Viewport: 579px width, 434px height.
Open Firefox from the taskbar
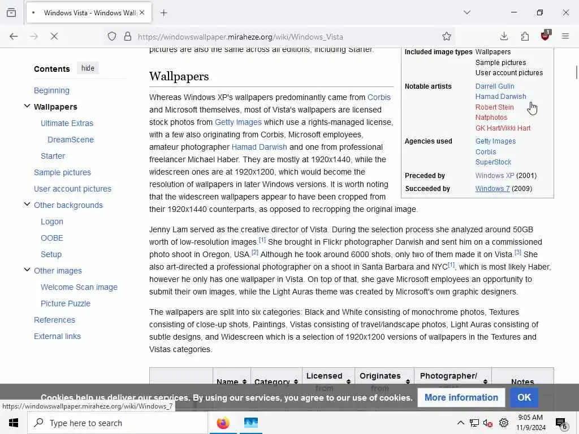coord(223,423)
